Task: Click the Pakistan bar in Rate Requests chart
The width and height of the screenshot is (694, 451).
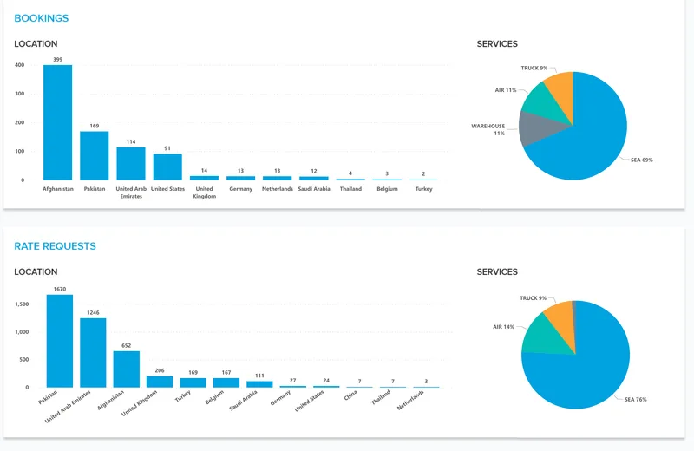Action: click(60, 341)
